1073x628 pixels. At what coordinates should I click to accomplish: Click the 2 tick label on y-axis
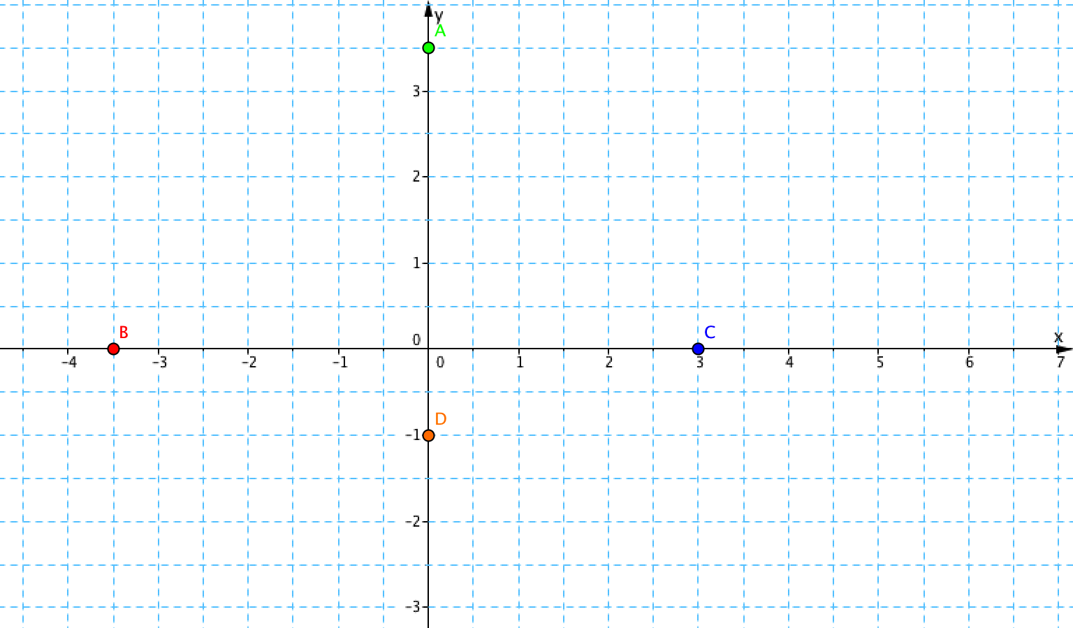pos(416,177)
